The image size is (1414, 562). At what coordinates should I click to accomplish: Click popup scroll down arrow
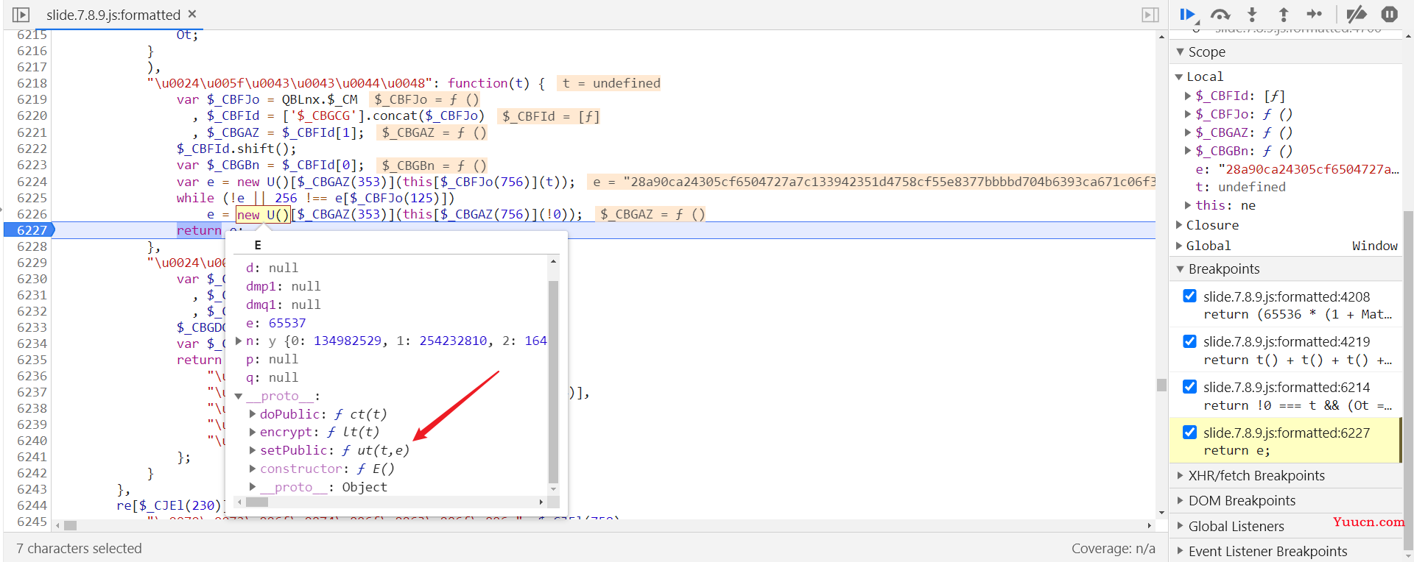coord(553,488)
